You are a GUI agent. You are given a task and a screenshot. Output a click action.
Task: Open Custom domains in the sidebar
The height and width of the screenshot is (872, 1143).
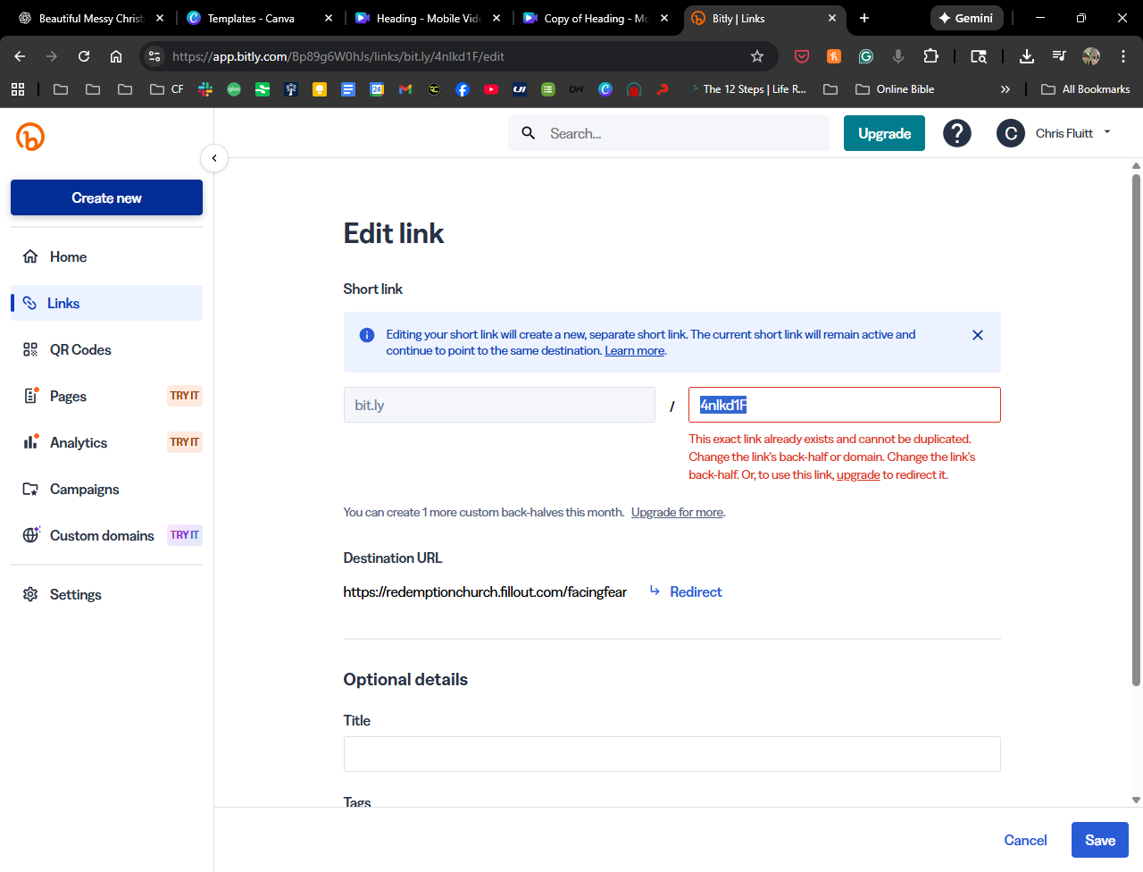pos(101,536)
